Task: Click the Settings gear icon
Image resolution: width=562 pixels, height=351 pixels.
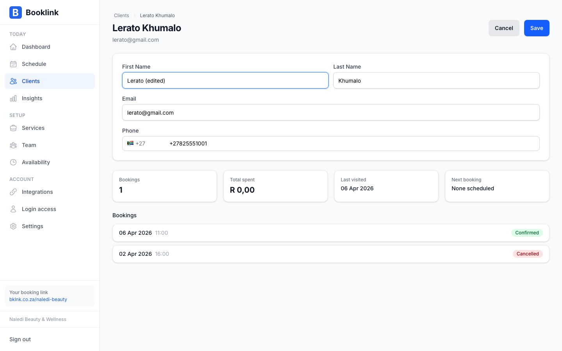Action: pos(13,226)
